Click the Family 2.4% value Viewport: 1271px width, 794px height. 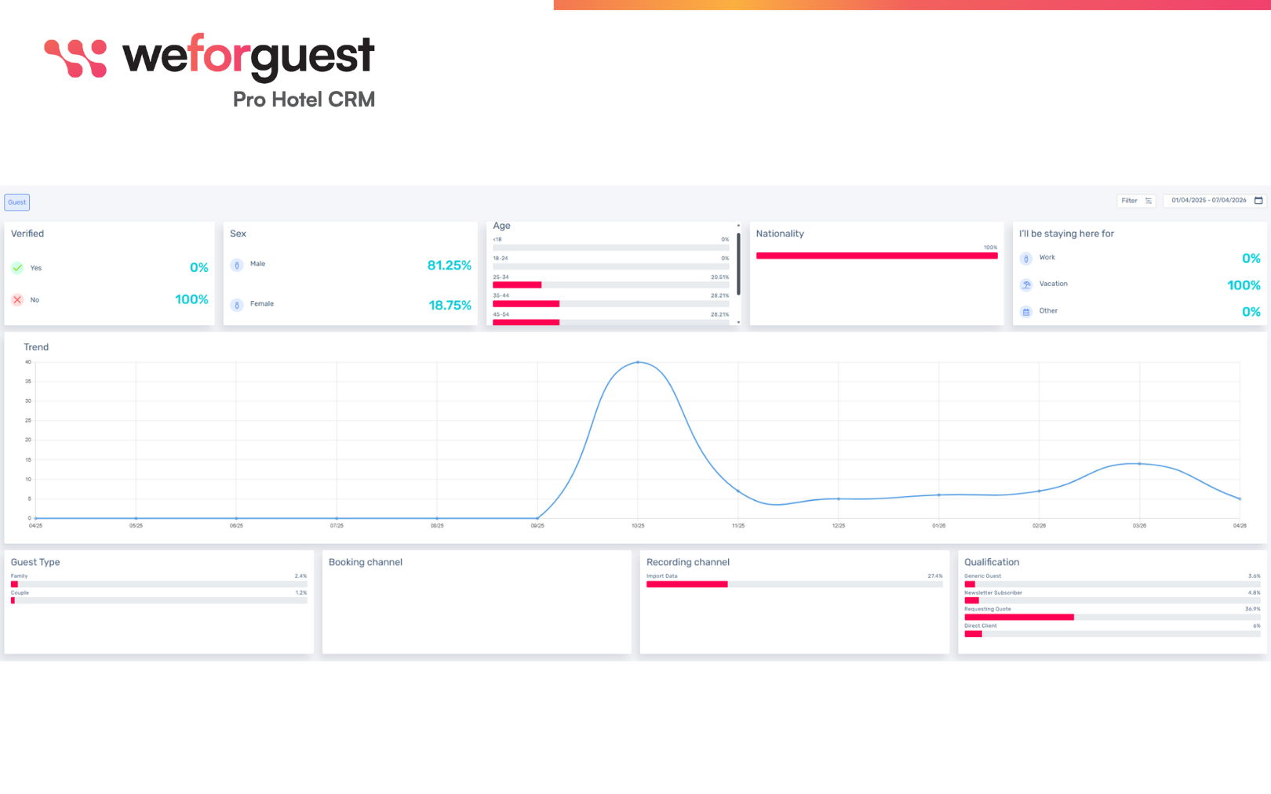coord(301,576)
